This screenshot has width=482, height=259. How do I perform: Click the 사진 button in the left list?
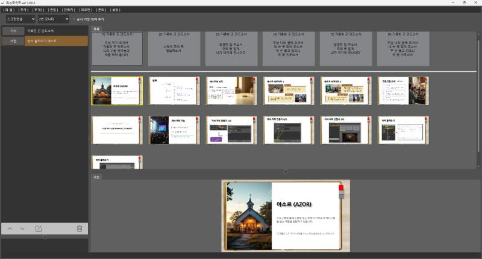point(13,41)
